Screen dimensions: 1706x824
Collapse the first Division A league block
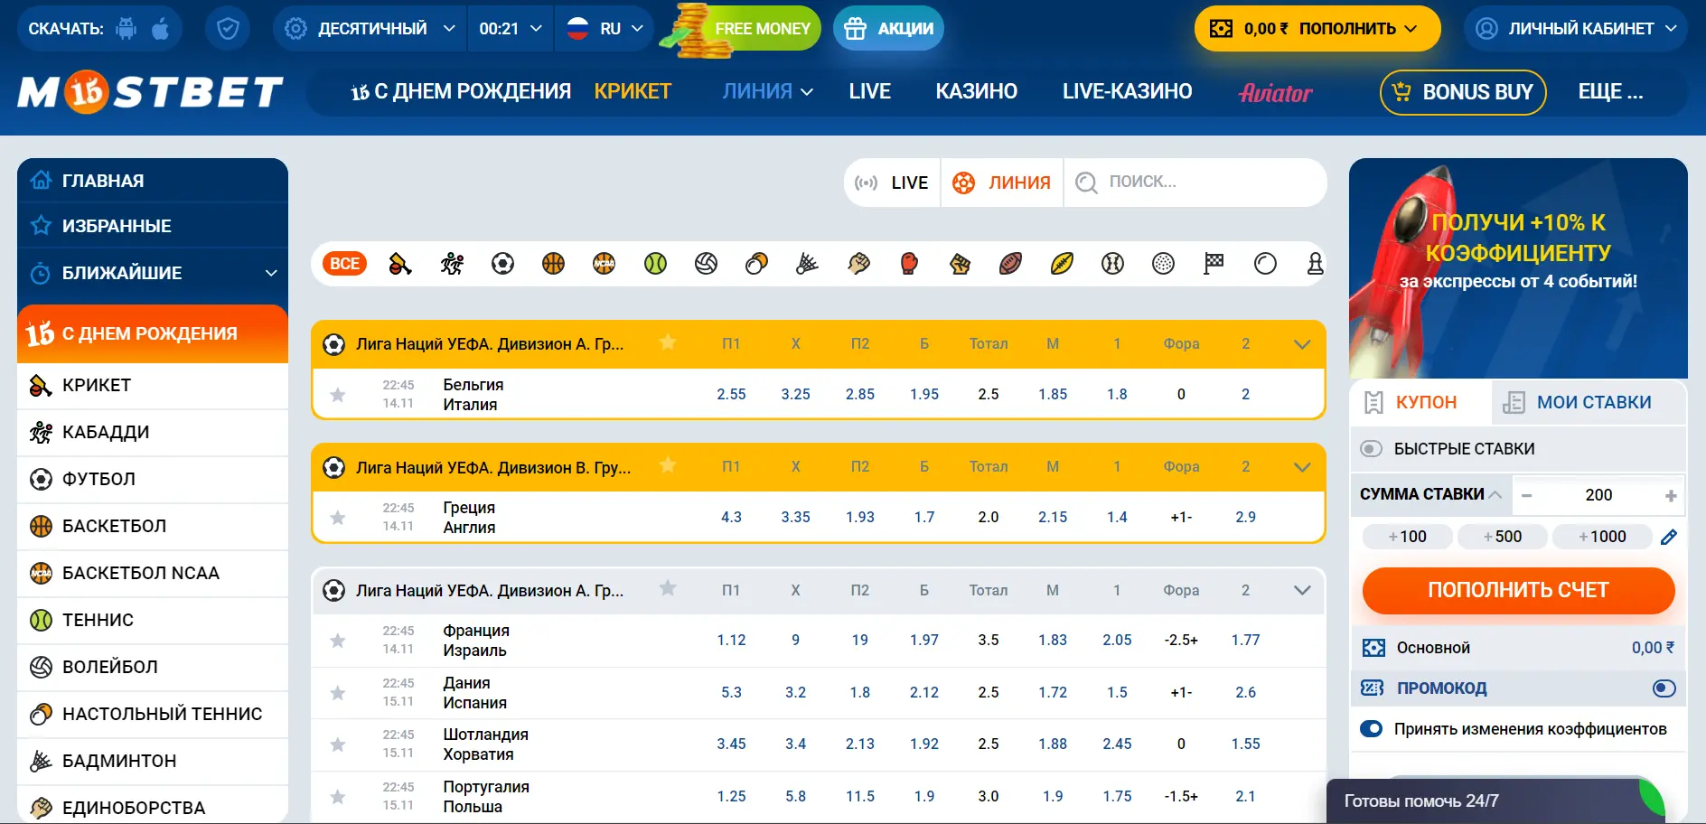point(1302,344)
